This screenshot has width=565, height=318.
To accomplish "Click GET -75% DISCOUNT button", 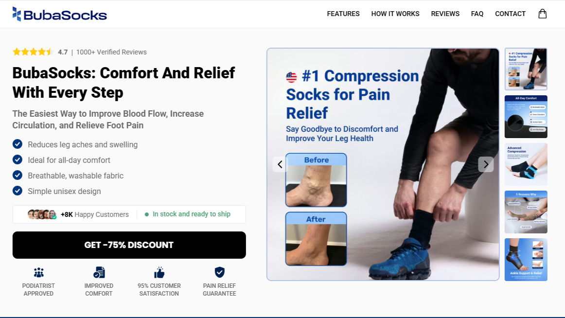I will pyautogui.click(x=129, y=245).
